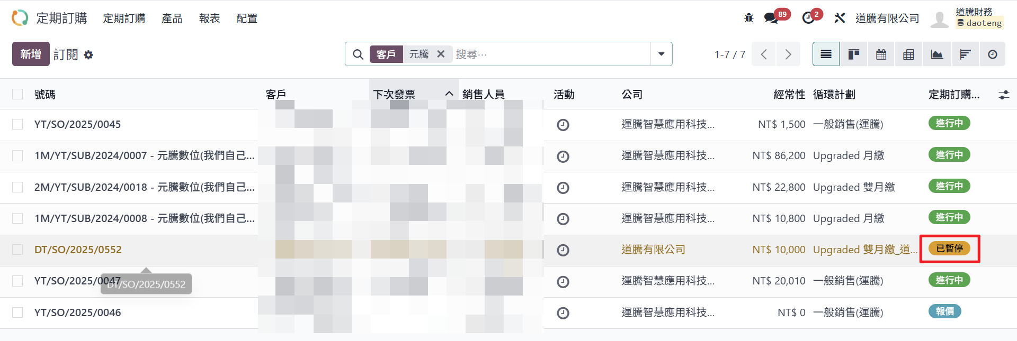The image size is (1017, 341).
Task: Open the 報表 menu
Action: pos(209,19)
